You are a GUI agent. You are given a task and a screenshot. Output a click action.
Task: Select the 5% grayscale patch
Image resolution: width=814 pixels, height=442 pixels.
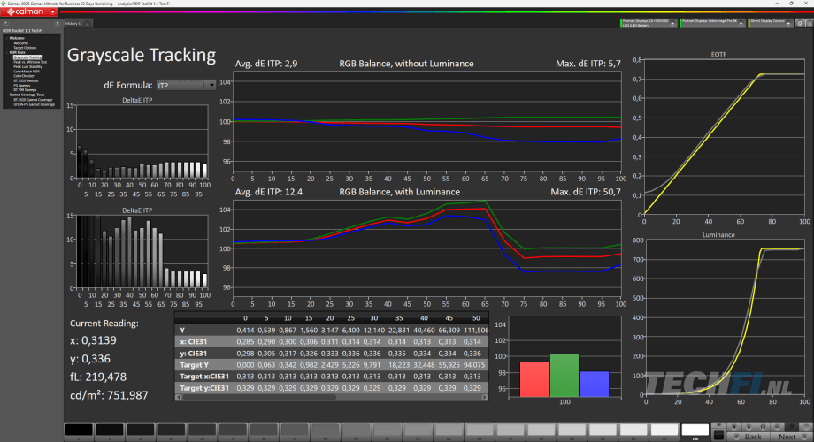[x=110, y=430]
